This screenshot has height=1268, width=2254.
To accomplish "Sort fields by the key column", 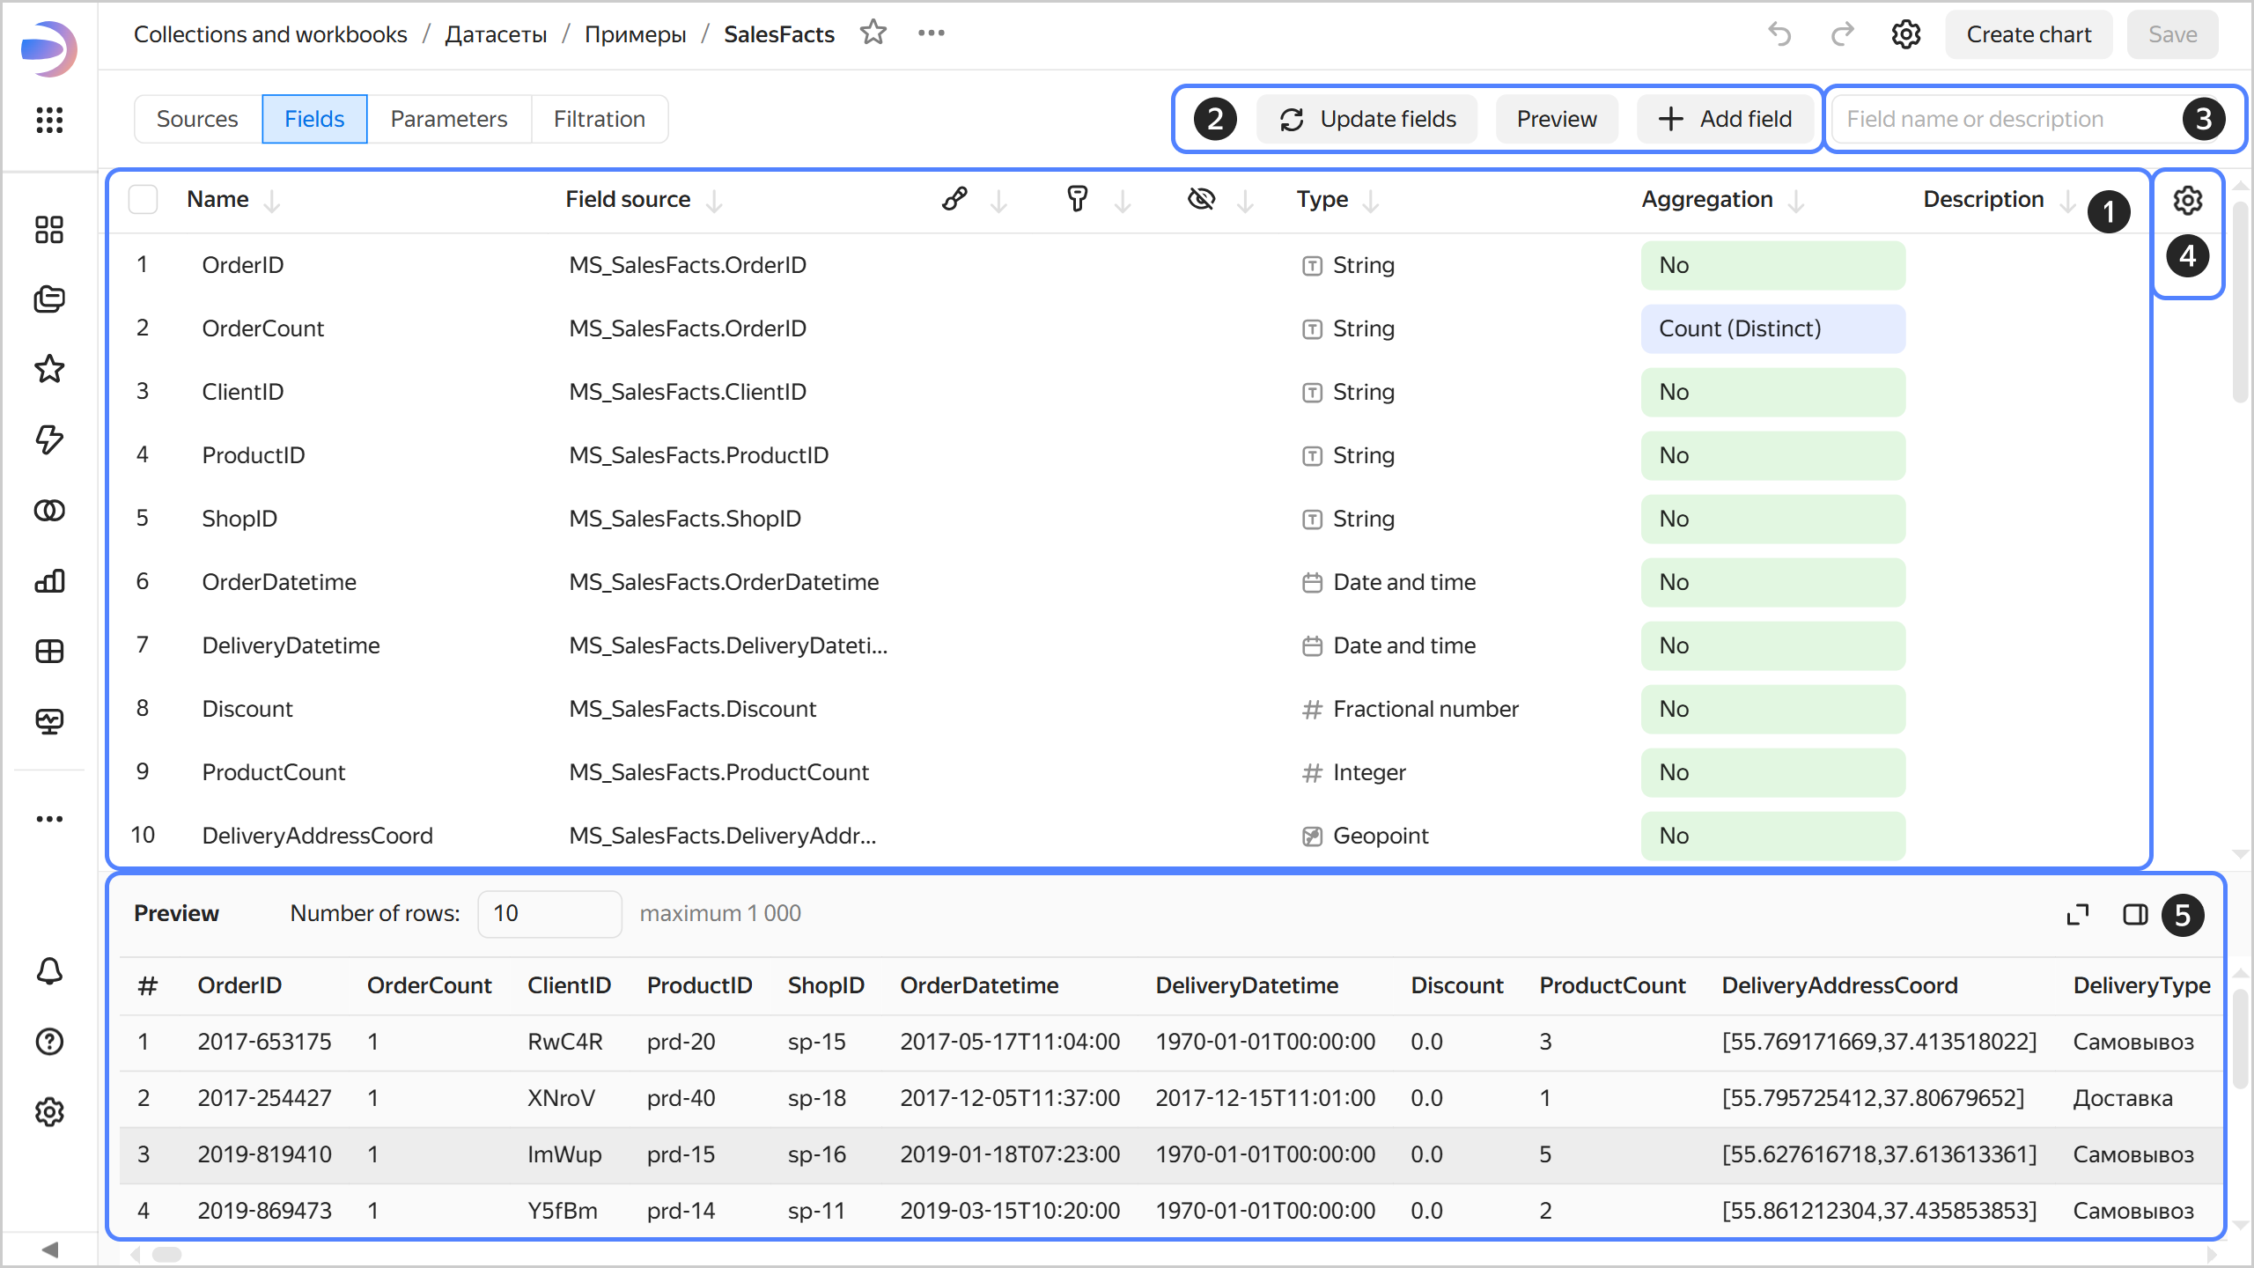I will tap(1078, 199).
